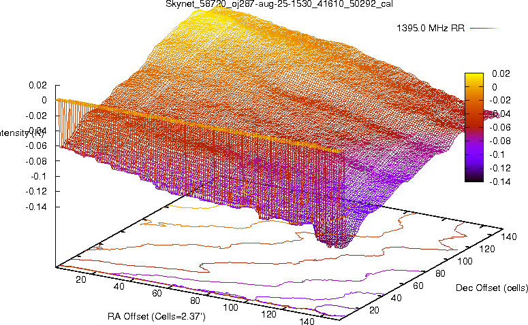Viewport: 528px width, 325px height.
Task: Click color bar label -0.02
Action: pyautogui.click(x=499, y=100)
